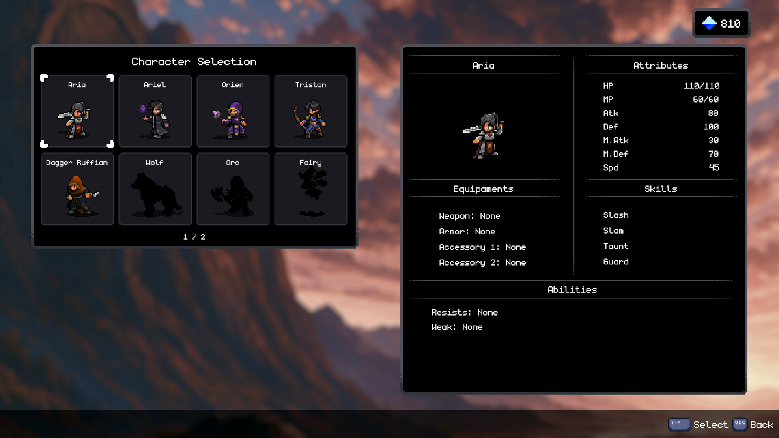Click the locked Orc character slot
Screen dimensions: 779x438
233,189
